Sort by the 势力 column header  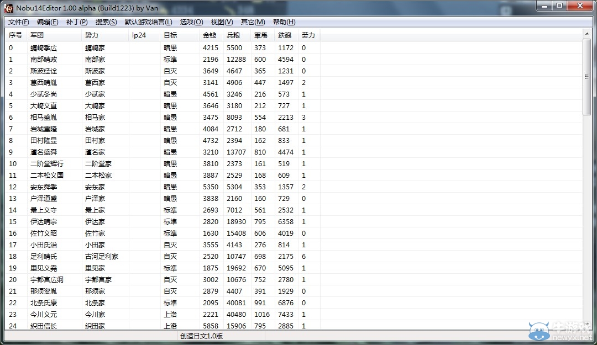105,35
